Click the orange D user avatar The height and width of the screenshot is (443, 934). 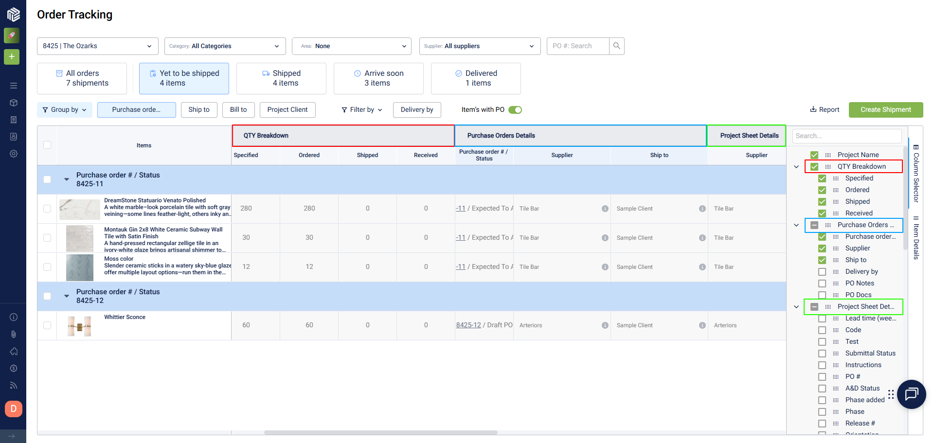tap(14, 409)
